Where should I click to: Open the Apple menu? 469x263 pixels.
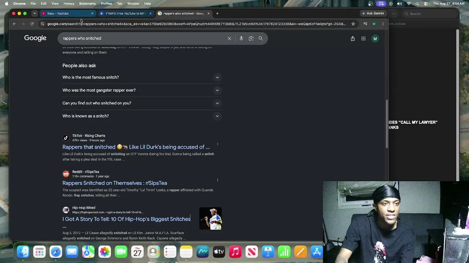click(x=6, y=4)
